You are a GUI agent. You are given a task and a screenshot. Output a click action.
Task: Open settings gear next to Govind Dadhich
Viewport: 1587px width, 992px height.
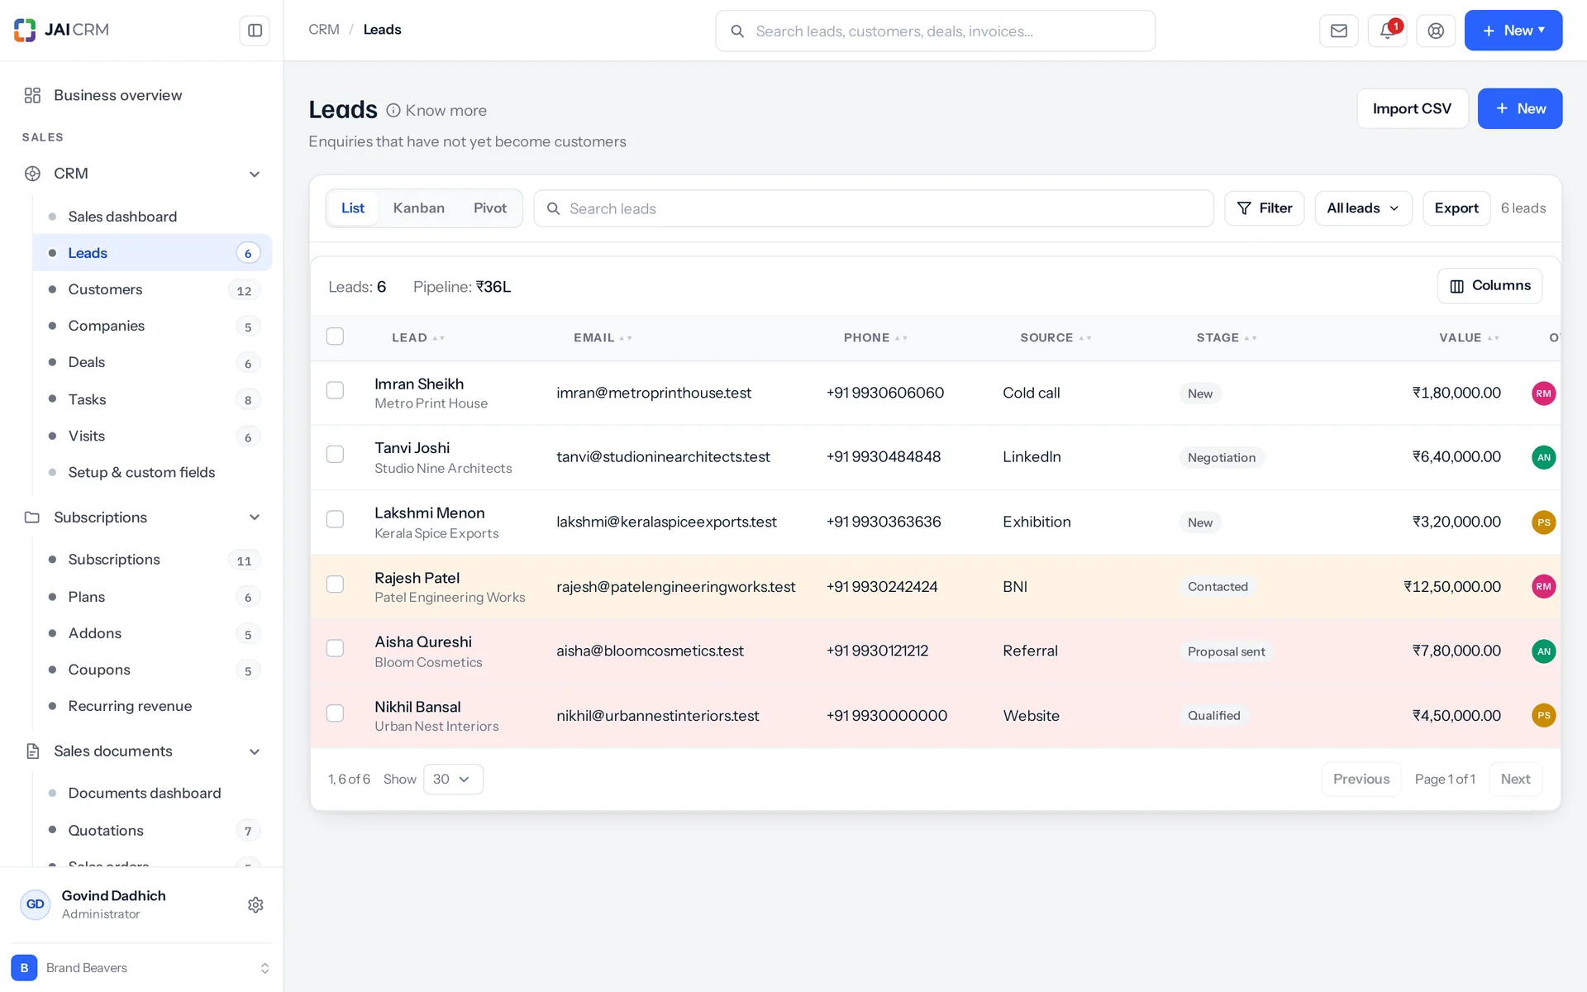point(255,904)
